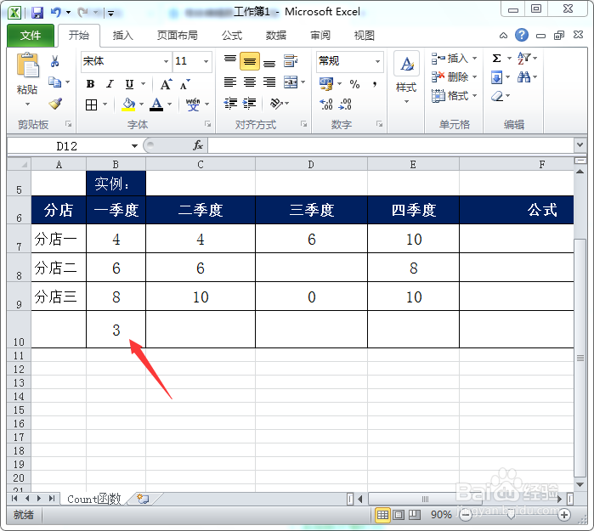Screen dimensions: 594x531
Task: Click the zoom slider handle
Action: click(511, 515)
